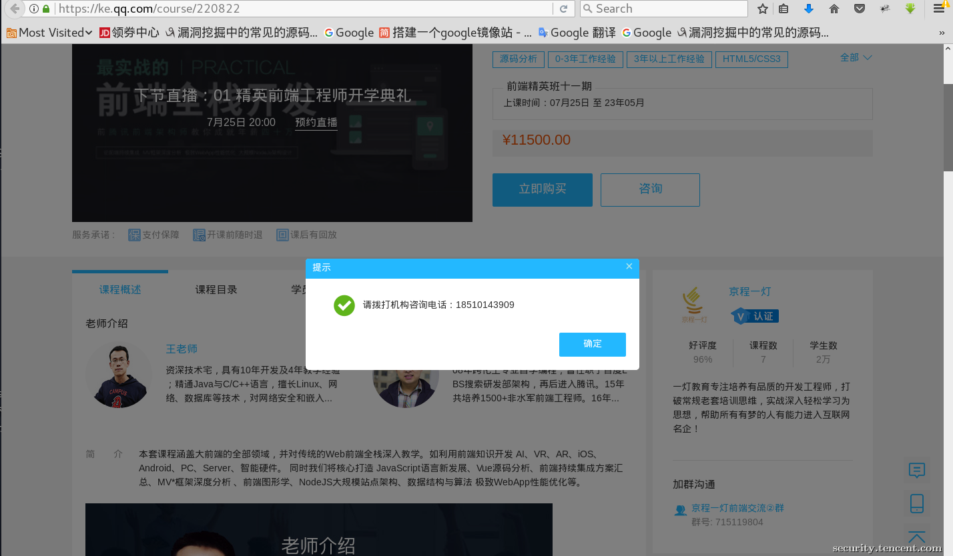
Task: Confirm the dialog with 确定
Action: tap(592, 345)
